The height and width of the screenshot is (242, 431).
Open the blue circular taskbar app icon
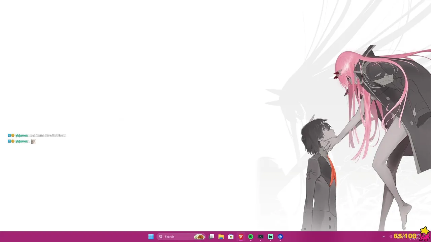pos(280,237)
